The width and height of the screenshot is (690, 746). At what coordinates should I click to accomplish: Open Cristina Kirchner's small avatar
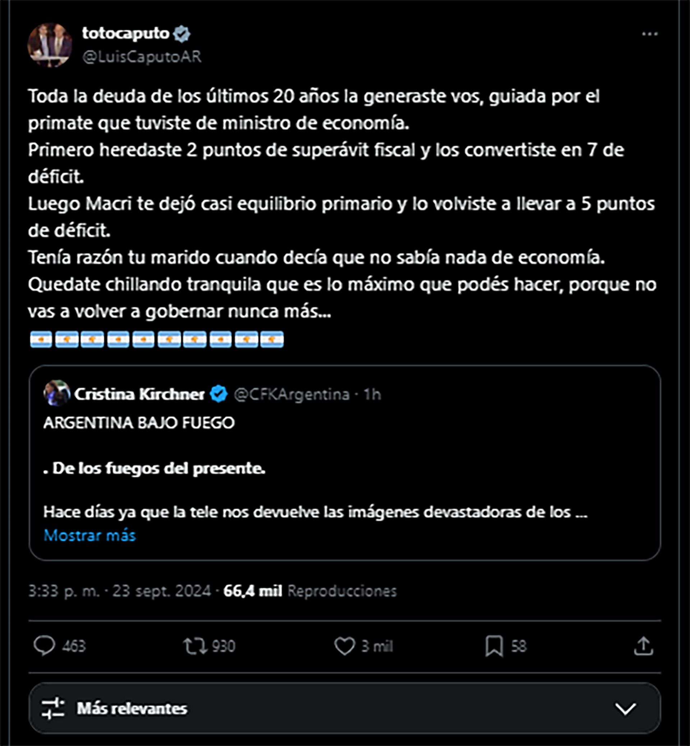[x=57, y=393]
